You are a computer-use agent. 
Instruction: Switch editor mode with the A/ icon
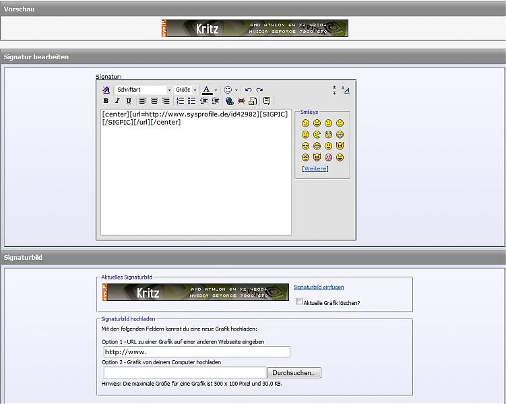click(346, 90)
